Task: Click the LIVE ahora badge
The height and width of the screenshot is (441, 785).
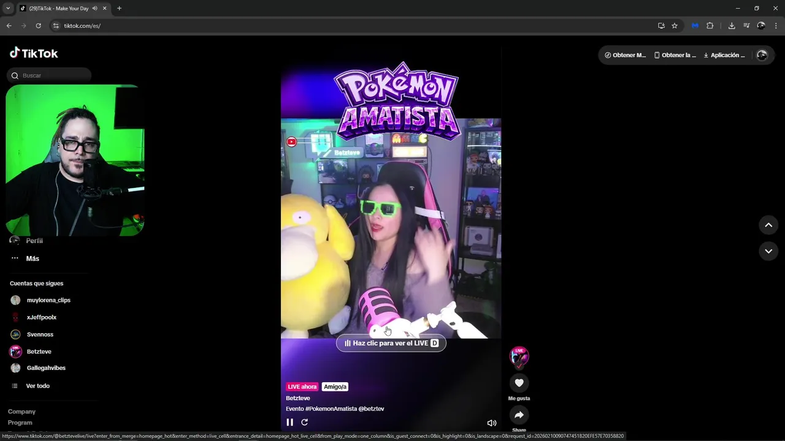Action: click(302, 386)
